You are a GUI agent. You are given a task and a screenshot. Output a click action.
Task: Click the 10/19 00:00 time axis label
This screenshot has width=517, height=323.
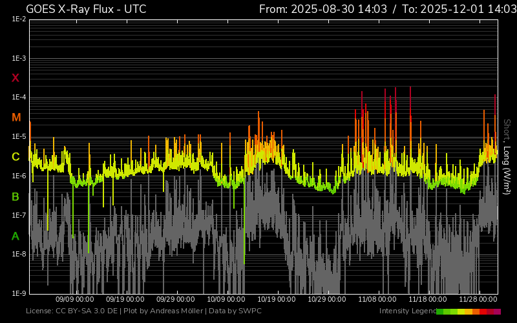277,300
